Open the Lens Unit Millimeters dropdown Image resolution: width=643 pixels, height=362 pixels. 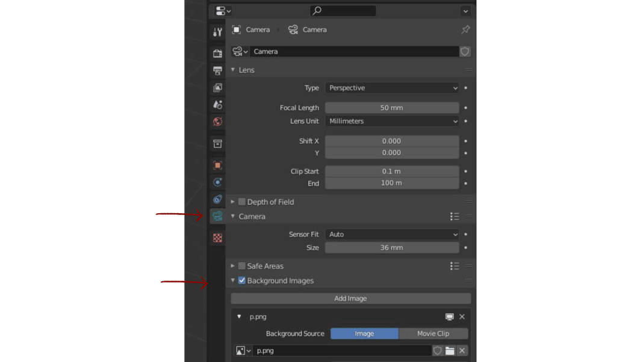pyautogui.click(x=392, y=121)
